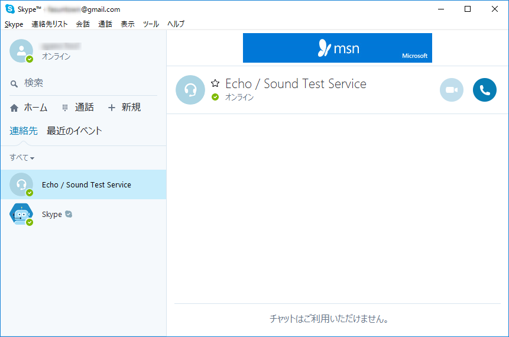The width and height of the screenshot is (509, 337).
Task: Change your オンライン status under your name
Action: [x=56, y=57]
